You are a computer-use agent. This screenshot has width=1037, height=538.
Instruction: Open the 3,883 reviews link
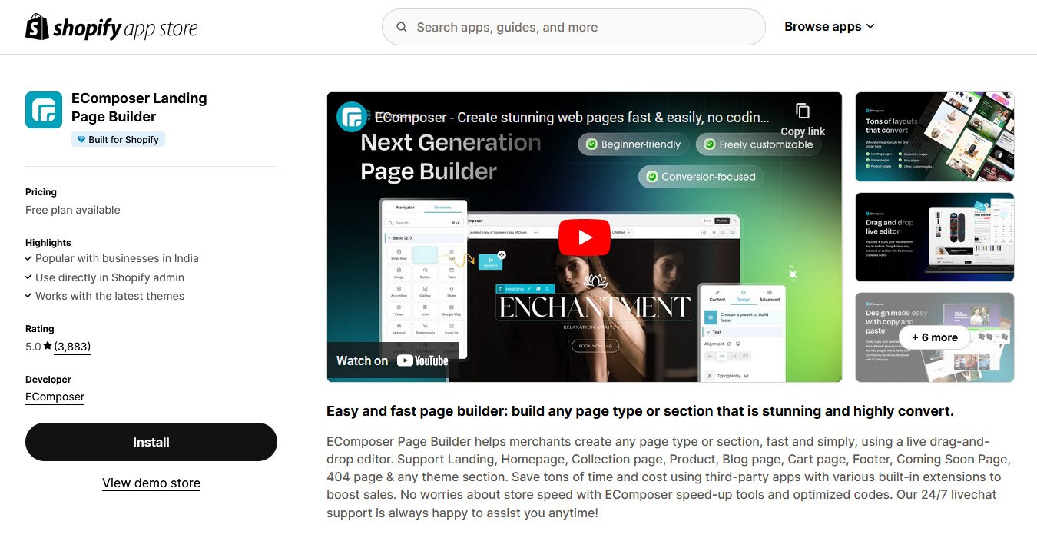pyautogui.click(x=72, y=347)
